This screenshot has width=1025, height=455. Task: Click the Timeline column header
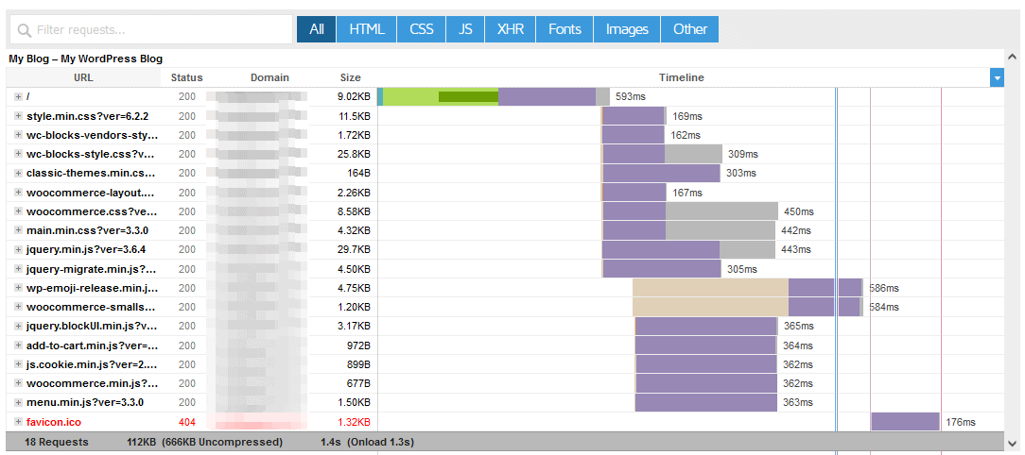click(682, 77)
